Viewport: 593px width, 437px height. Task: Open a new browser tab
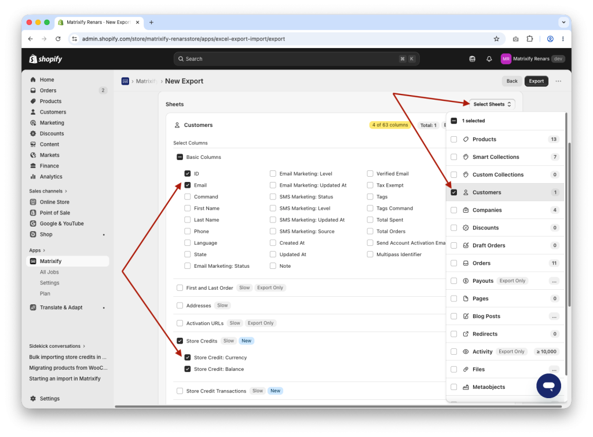click(151, 23)
